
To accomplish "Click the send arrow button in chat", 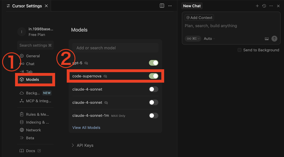I will (x=274, y=39).
